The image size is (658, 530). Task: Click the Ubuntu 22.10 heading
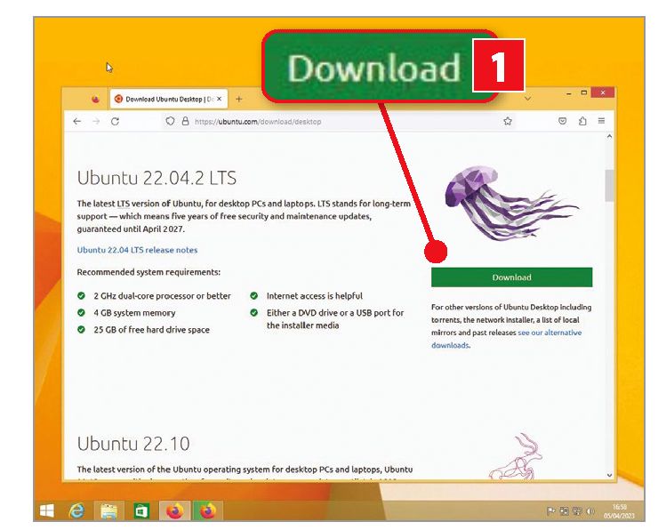pos(133,444)
